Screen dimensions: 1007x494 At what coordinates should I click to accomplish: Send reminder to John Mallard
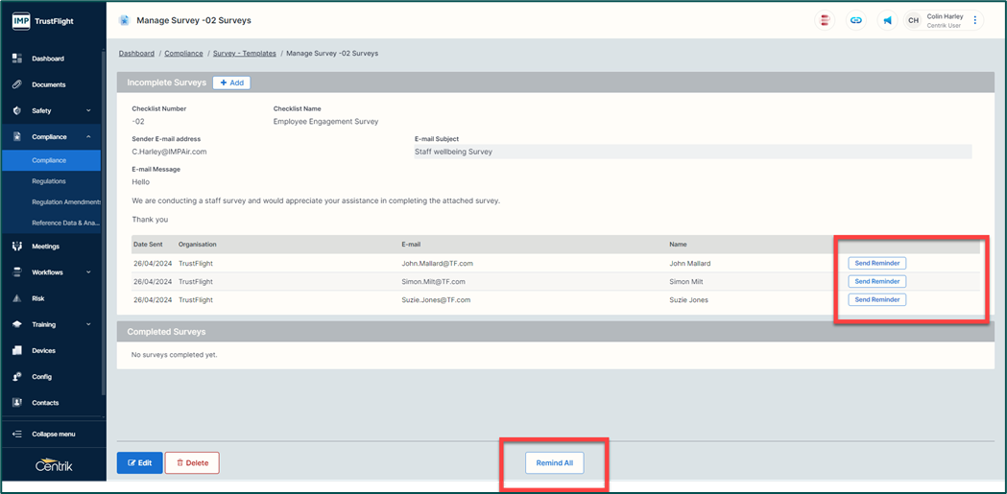(x=876, y=263)
